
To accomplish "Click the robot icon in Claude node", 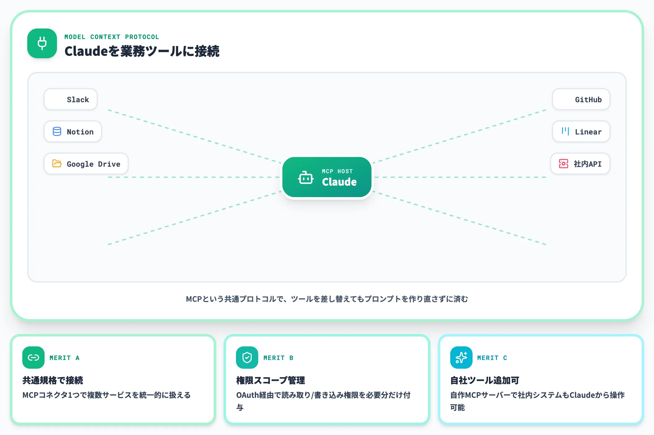I will coord(306,177).
